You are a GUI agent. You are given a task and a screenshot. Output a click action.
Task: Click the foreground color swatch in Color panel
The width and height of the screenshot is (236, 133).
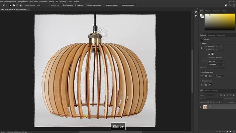(x=201, y=15)
